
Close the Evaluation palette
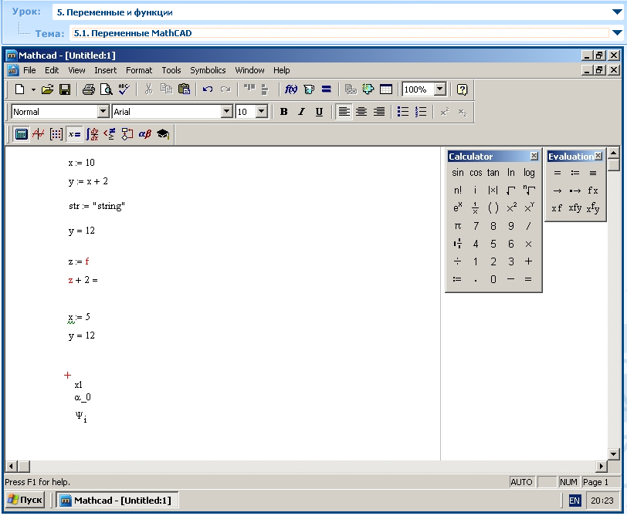598,156
